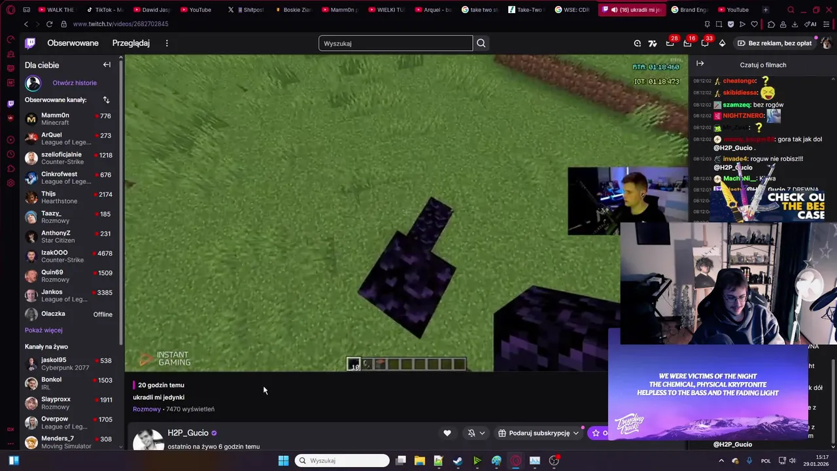Click the sidebar vertical scrollbar

point(121,203)
